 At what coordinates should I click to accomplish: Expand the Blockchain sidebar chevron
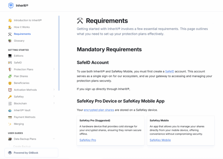pos(54,104)
